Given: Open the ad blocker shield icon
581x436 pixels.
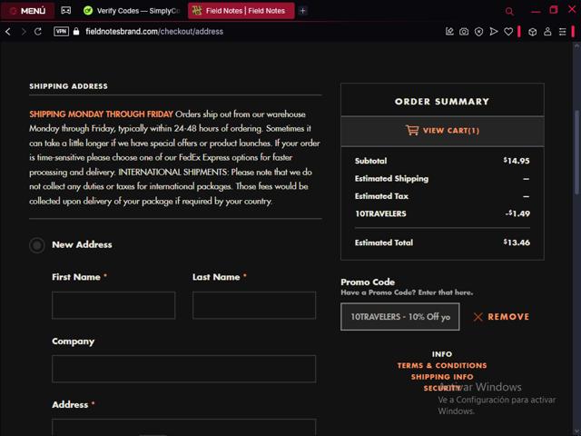Looking at the screenshot, I should coord(478,32).
